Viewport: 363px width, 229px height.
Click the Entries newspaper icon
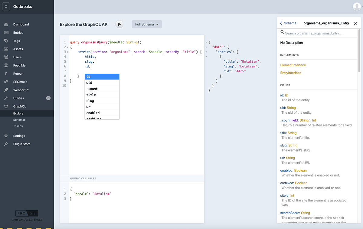(6, 33)
